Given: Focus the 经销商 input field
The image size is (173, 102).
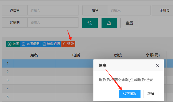Looking at the screenshot, I should [53, 23].
